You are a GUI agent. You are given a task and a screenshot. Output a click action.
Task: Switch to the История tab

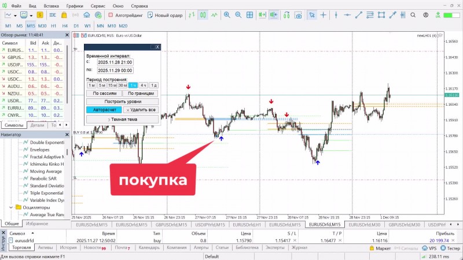click(x=68, y=248)
